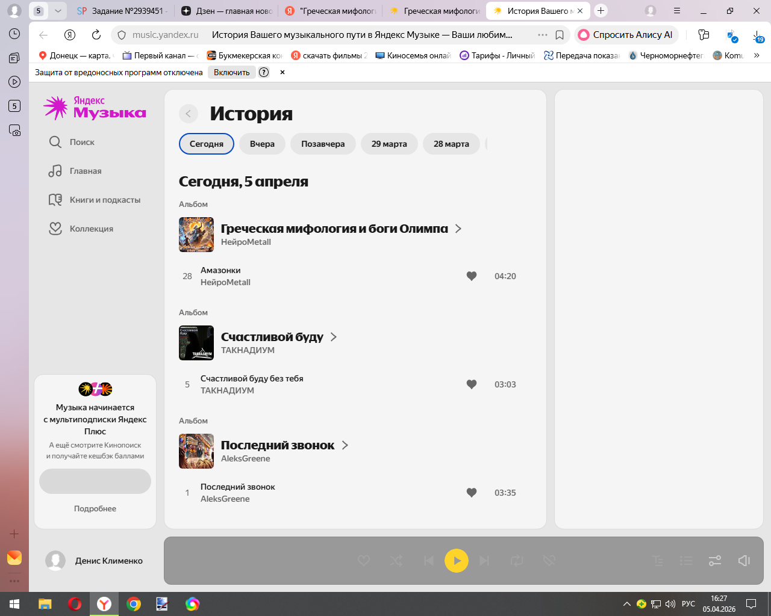Open the Задание №2939451 tab

pyautogui.click(x=122, y=11)
